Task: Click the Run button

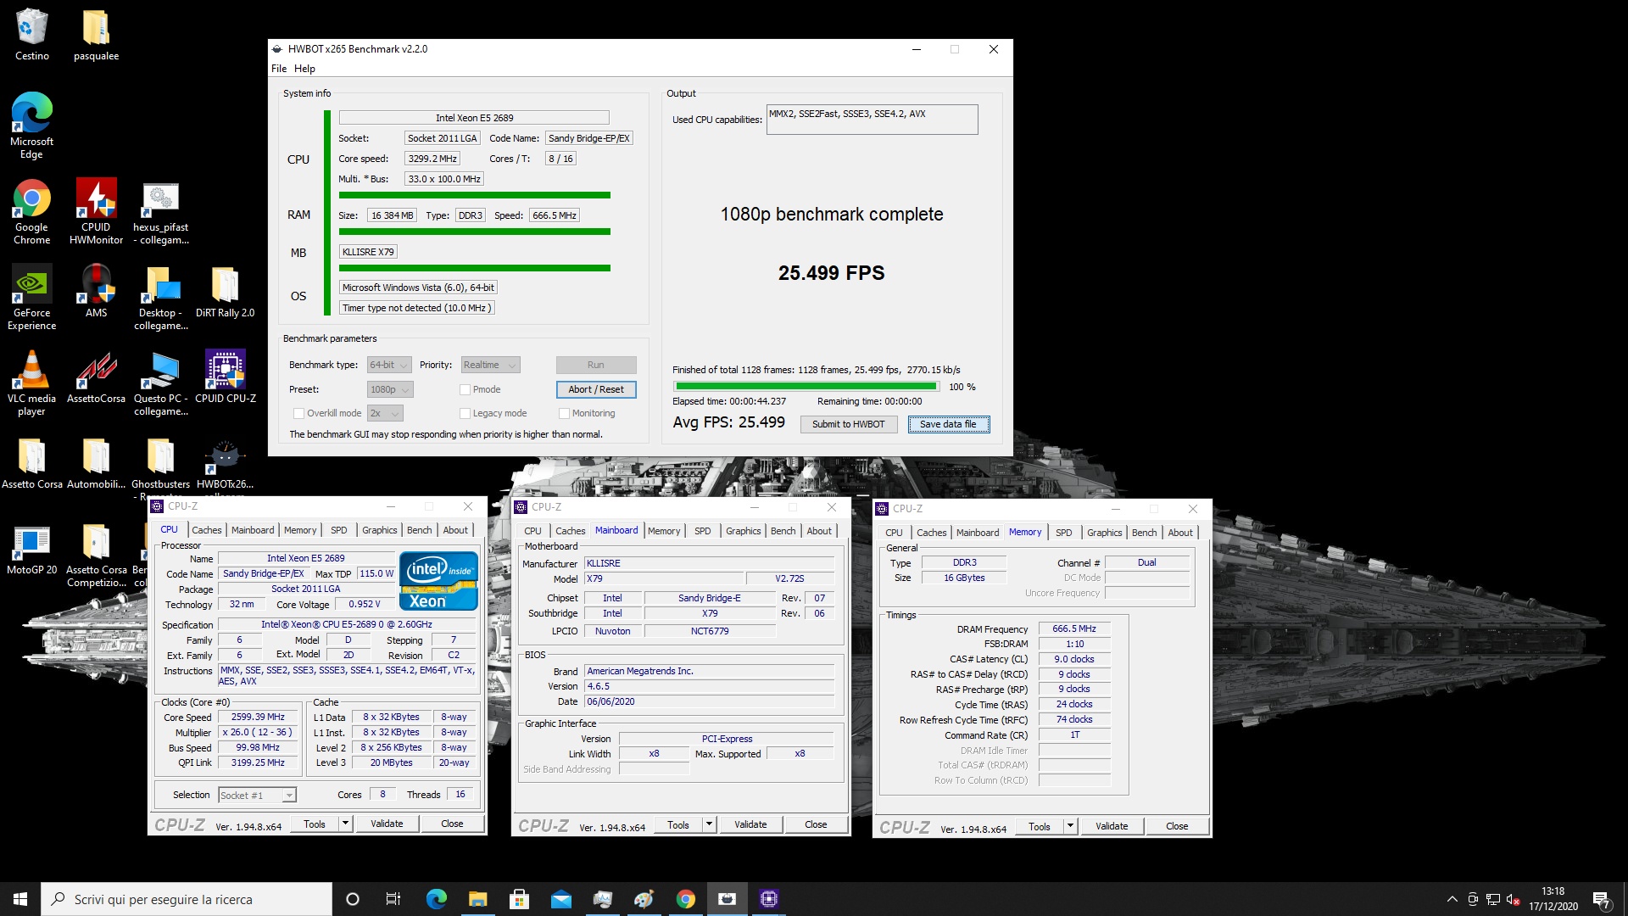Action: [596, 365]
